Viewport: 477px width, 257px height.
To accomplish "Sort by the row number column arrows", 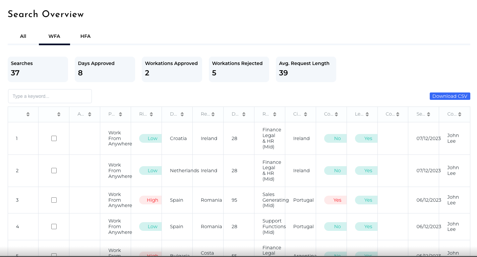I will pyautogui.click(x=28, y=114).
